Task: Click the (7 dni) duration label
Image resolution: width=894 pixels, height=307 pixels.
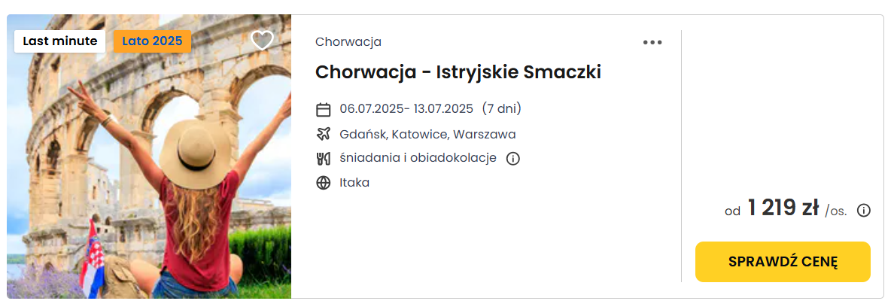Action: pyautogui.click(x=501, y=108)
